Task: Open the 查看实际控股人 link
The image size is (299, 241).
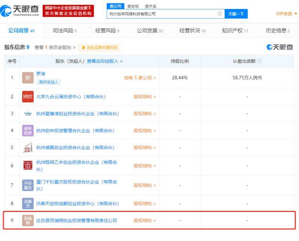Action: [105, 61]
